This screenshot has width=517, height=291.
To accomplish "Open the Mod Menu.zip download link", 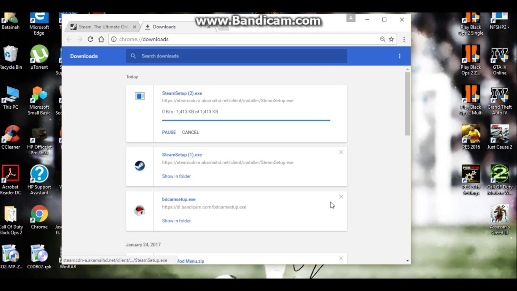I will click(x=190, y=261).
